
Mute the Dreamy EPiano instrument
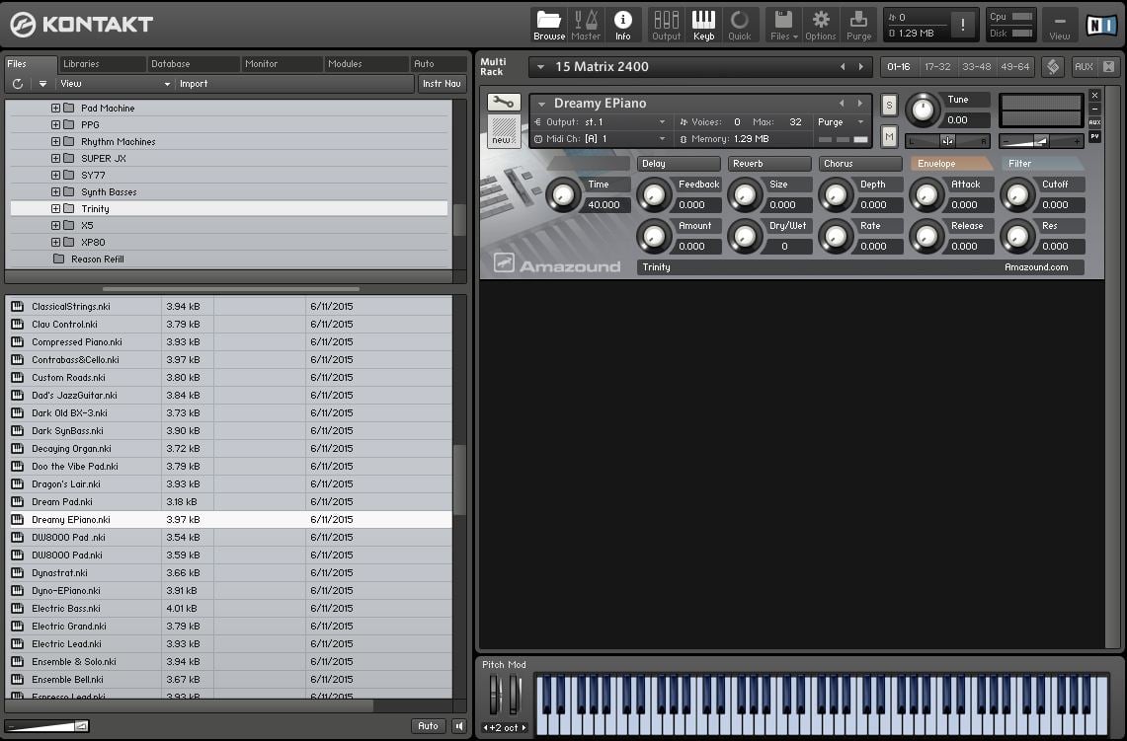click(889, 136)
